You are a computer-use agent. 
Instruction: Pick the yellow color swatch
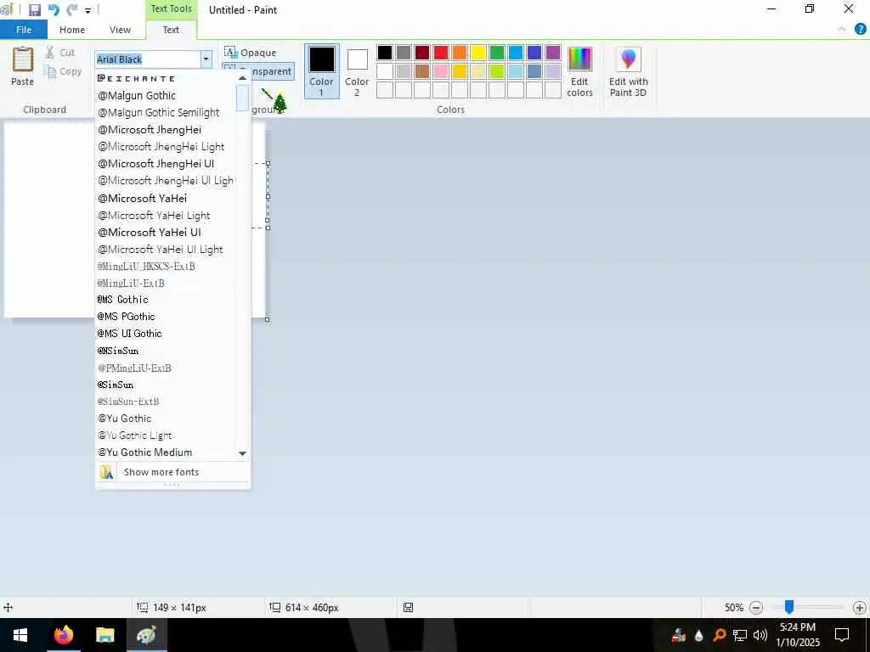(x=477, y=53)
